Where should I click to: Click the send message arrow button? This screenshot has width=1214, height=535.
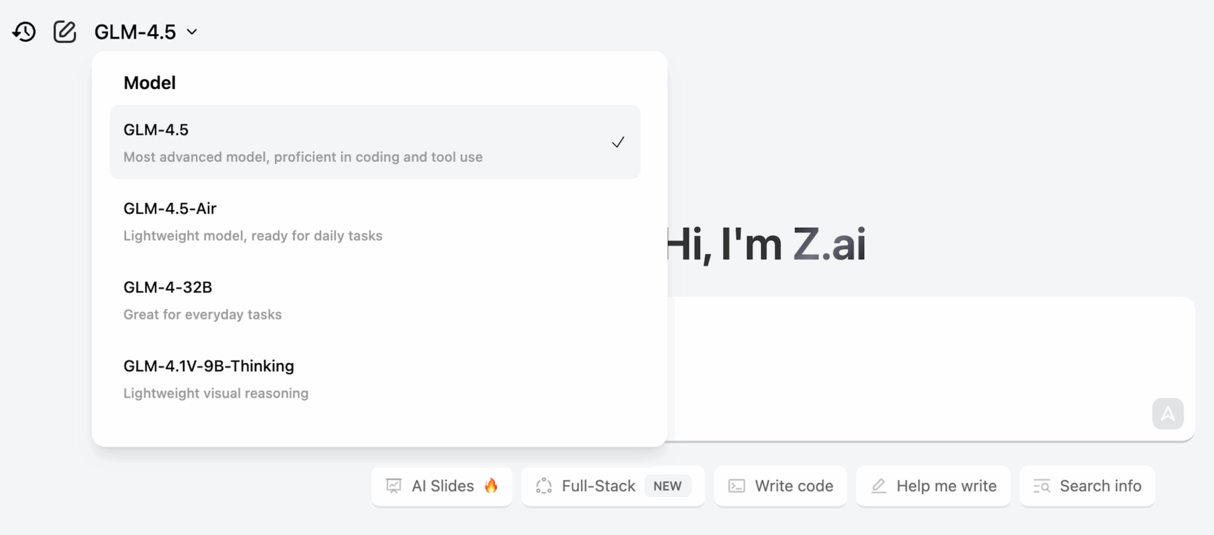click(1167, 414)
